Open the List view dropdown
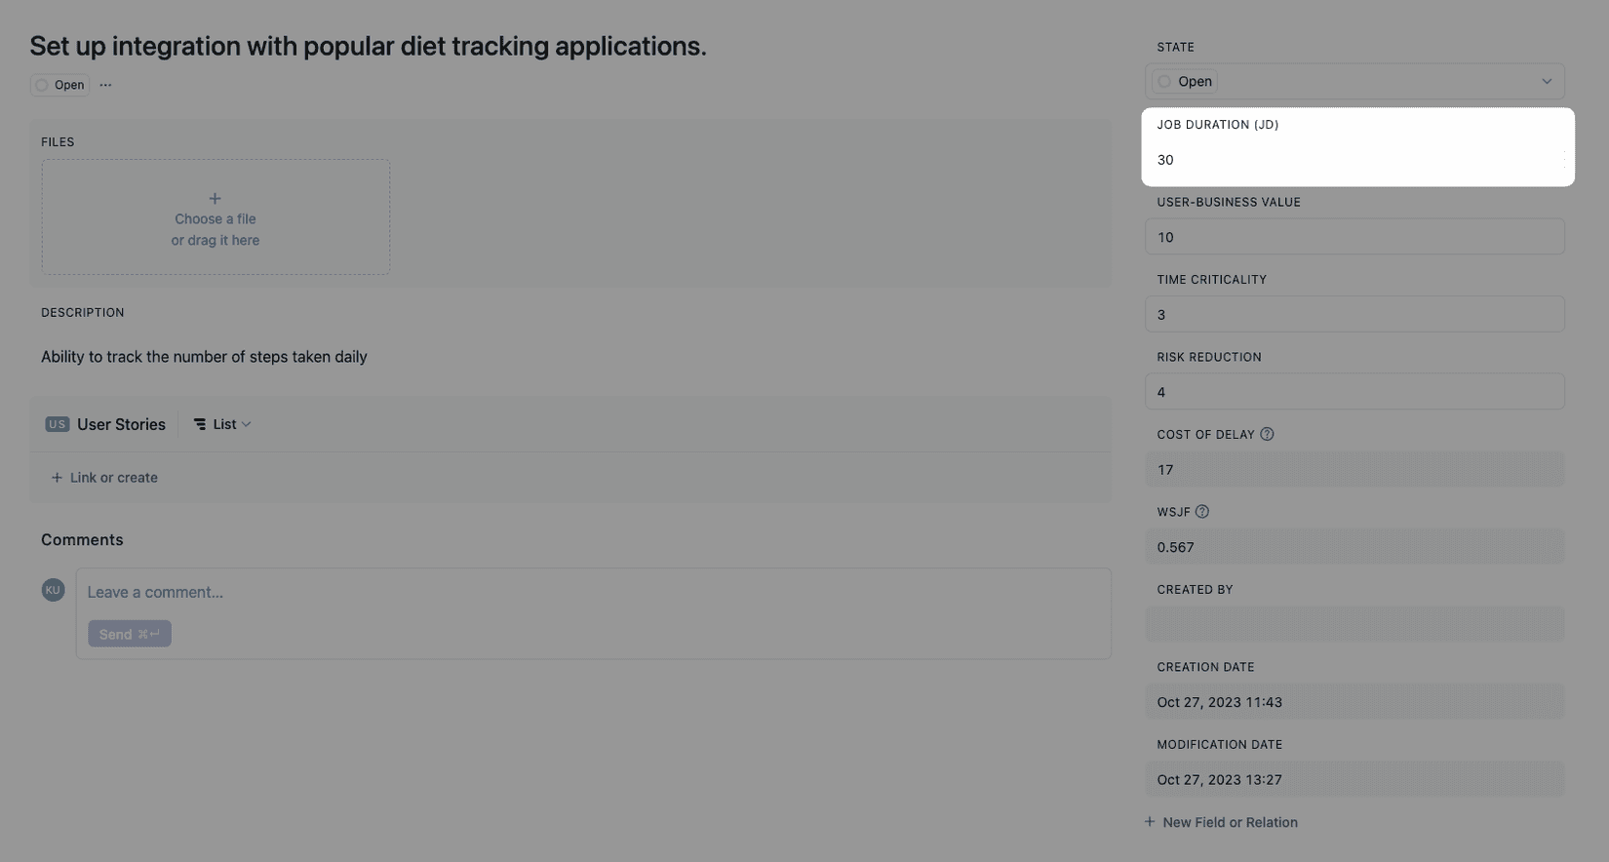This screenshot has width=1609, height=862. [x=225, y=424]
